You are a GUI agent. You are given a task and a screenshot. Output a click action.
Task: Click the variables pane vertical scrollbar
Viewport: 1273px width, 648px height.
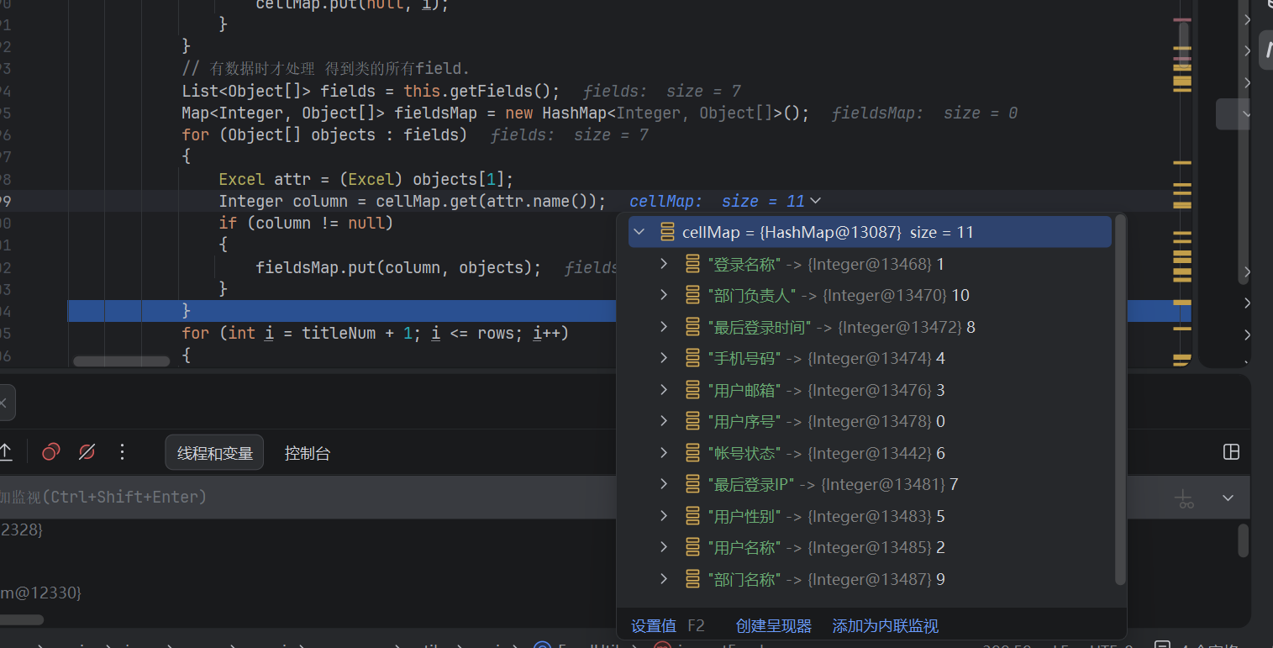click(1244, 540)
